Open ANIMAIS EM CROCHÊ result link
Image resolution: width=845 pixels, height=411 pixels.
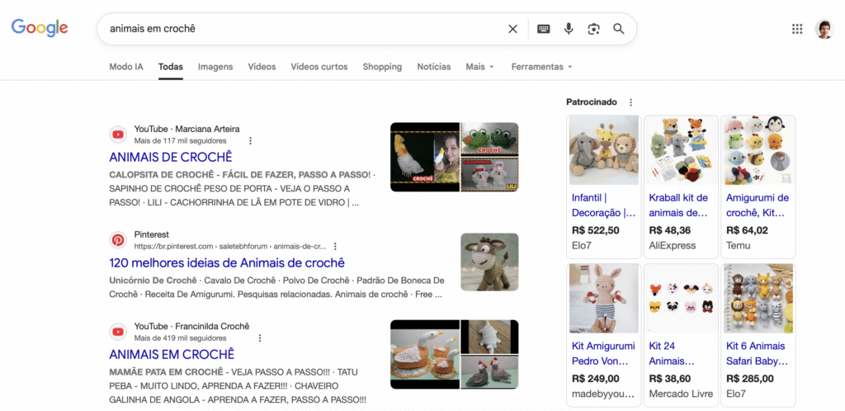tap(172, 354)
